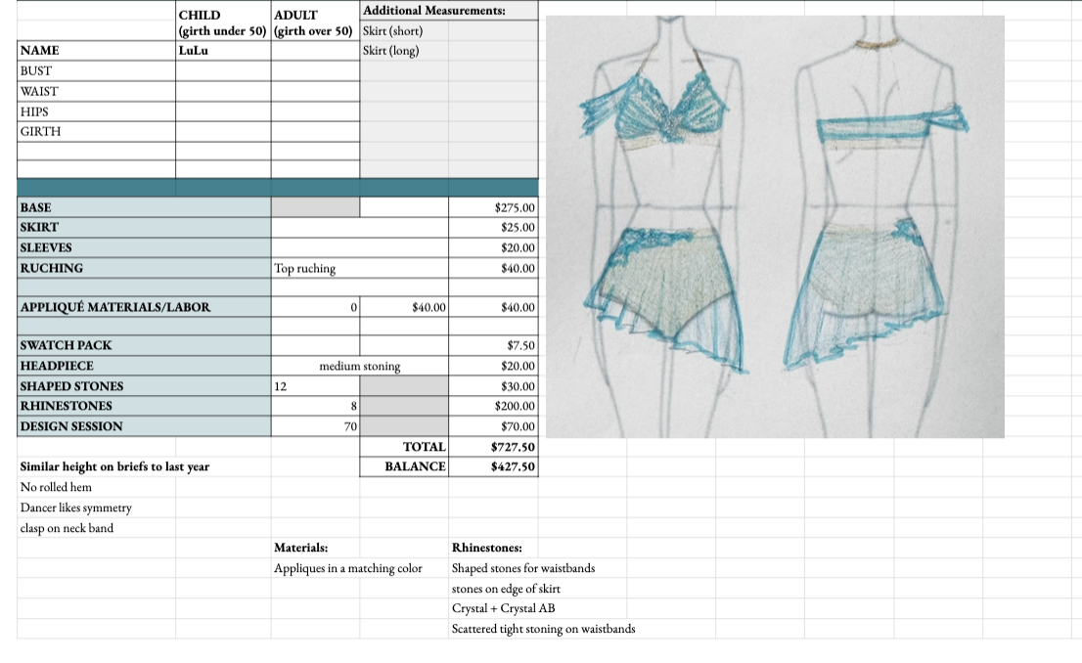Select the Appliques in a matching color cell
This screenshot has height=663, width=1082.
(359, 568)
